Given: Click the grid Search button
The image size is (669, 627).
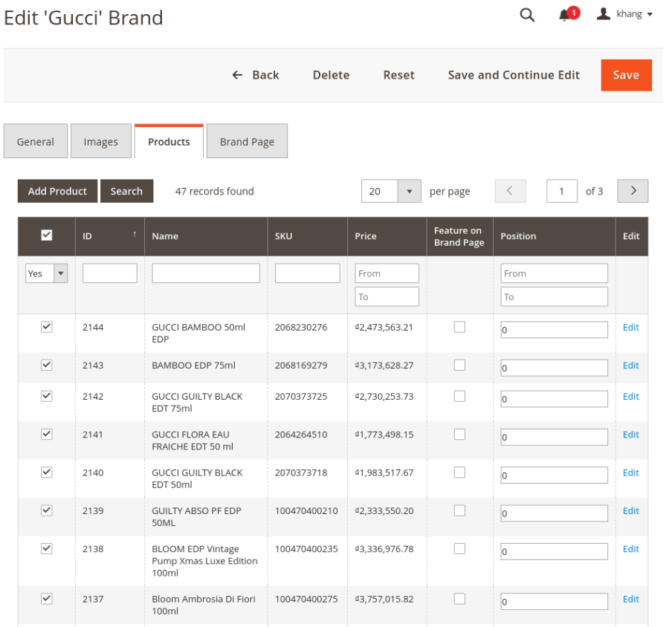Looking at the screenshot, I should coord(126,191).
